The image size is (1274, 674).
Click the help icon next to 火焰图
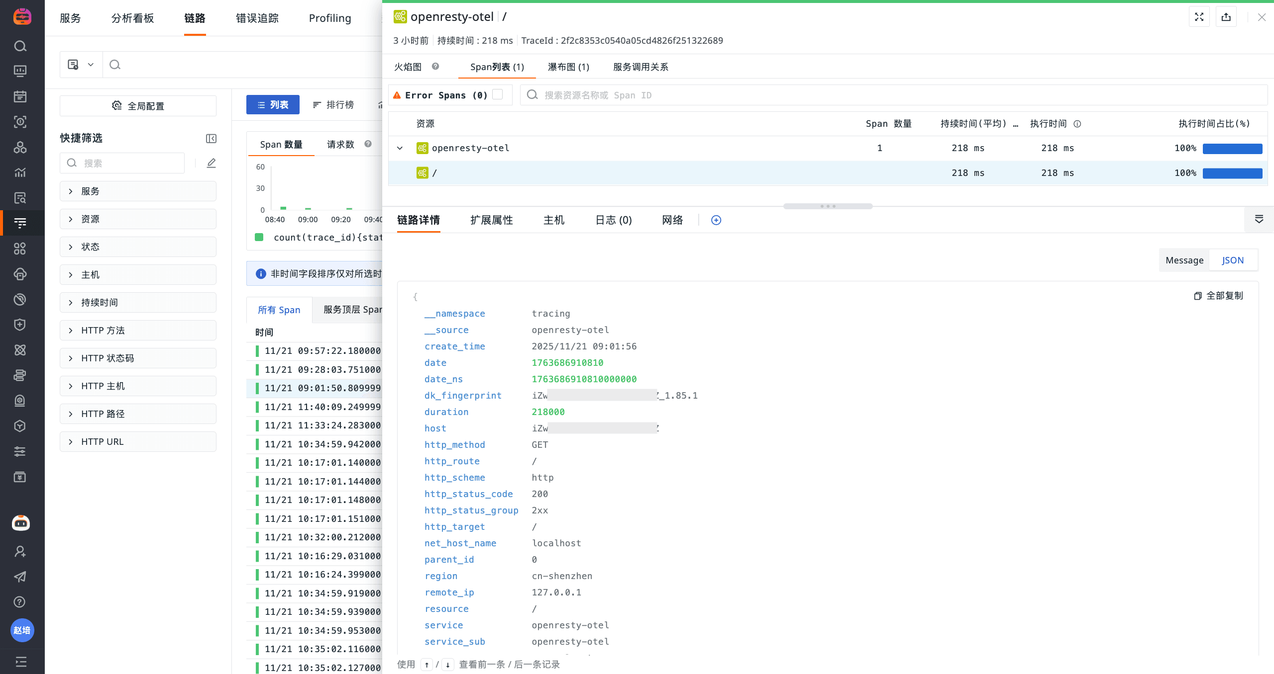(435, 67)
